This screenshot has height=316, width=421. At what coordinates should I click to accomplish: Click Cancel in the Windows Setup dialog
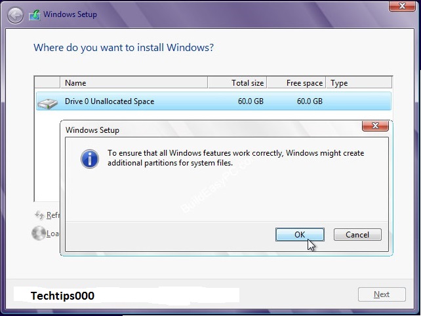357,235
